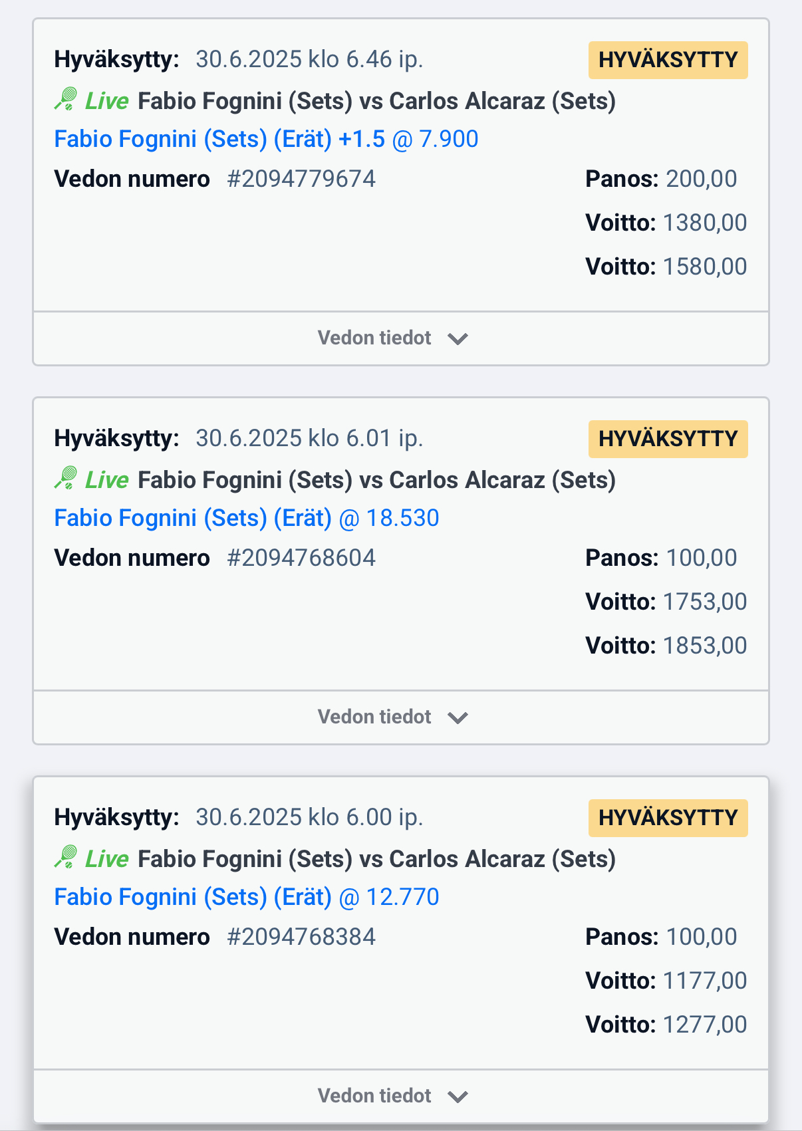Click tennis racket icon on the 6.00 bet
Viewport: 802px width, 1131px height.
click(x=66, y=858)
